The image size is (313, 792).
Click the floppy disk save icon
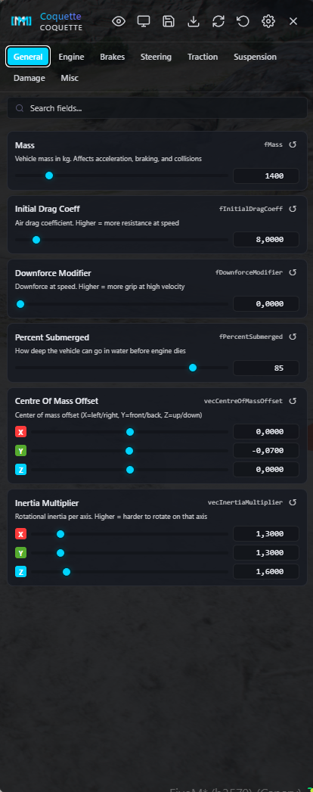[x=169, y=21]
